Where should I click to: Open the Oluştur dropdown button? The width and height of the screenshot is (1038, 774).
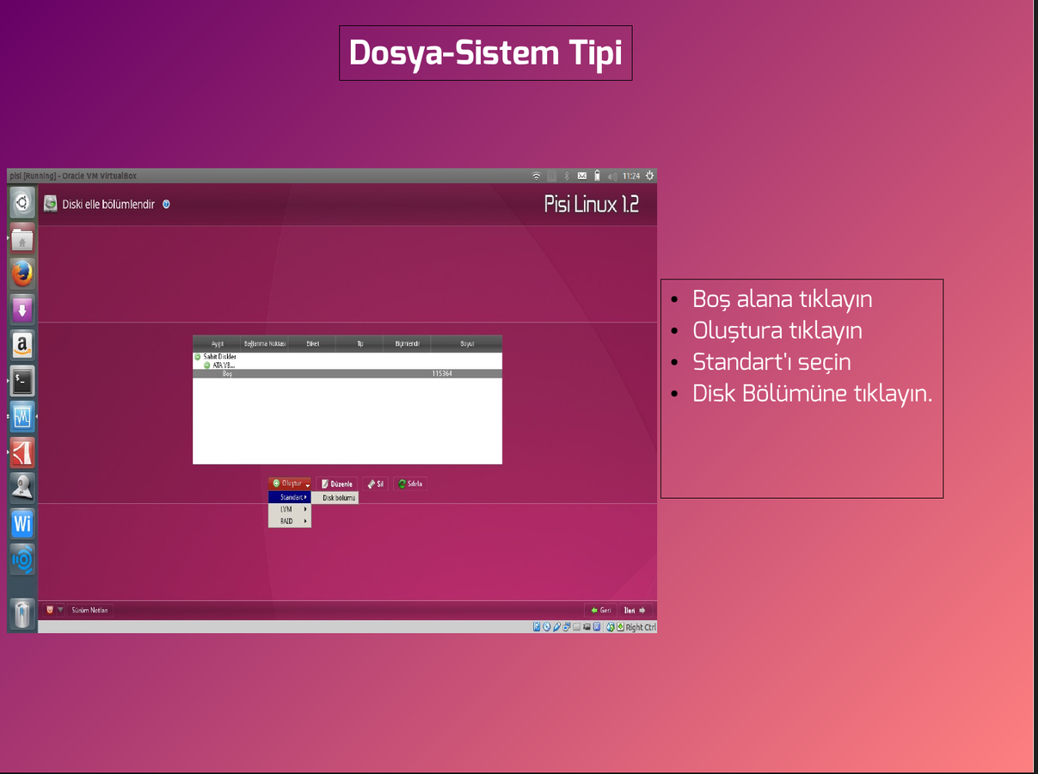(290, 483)
